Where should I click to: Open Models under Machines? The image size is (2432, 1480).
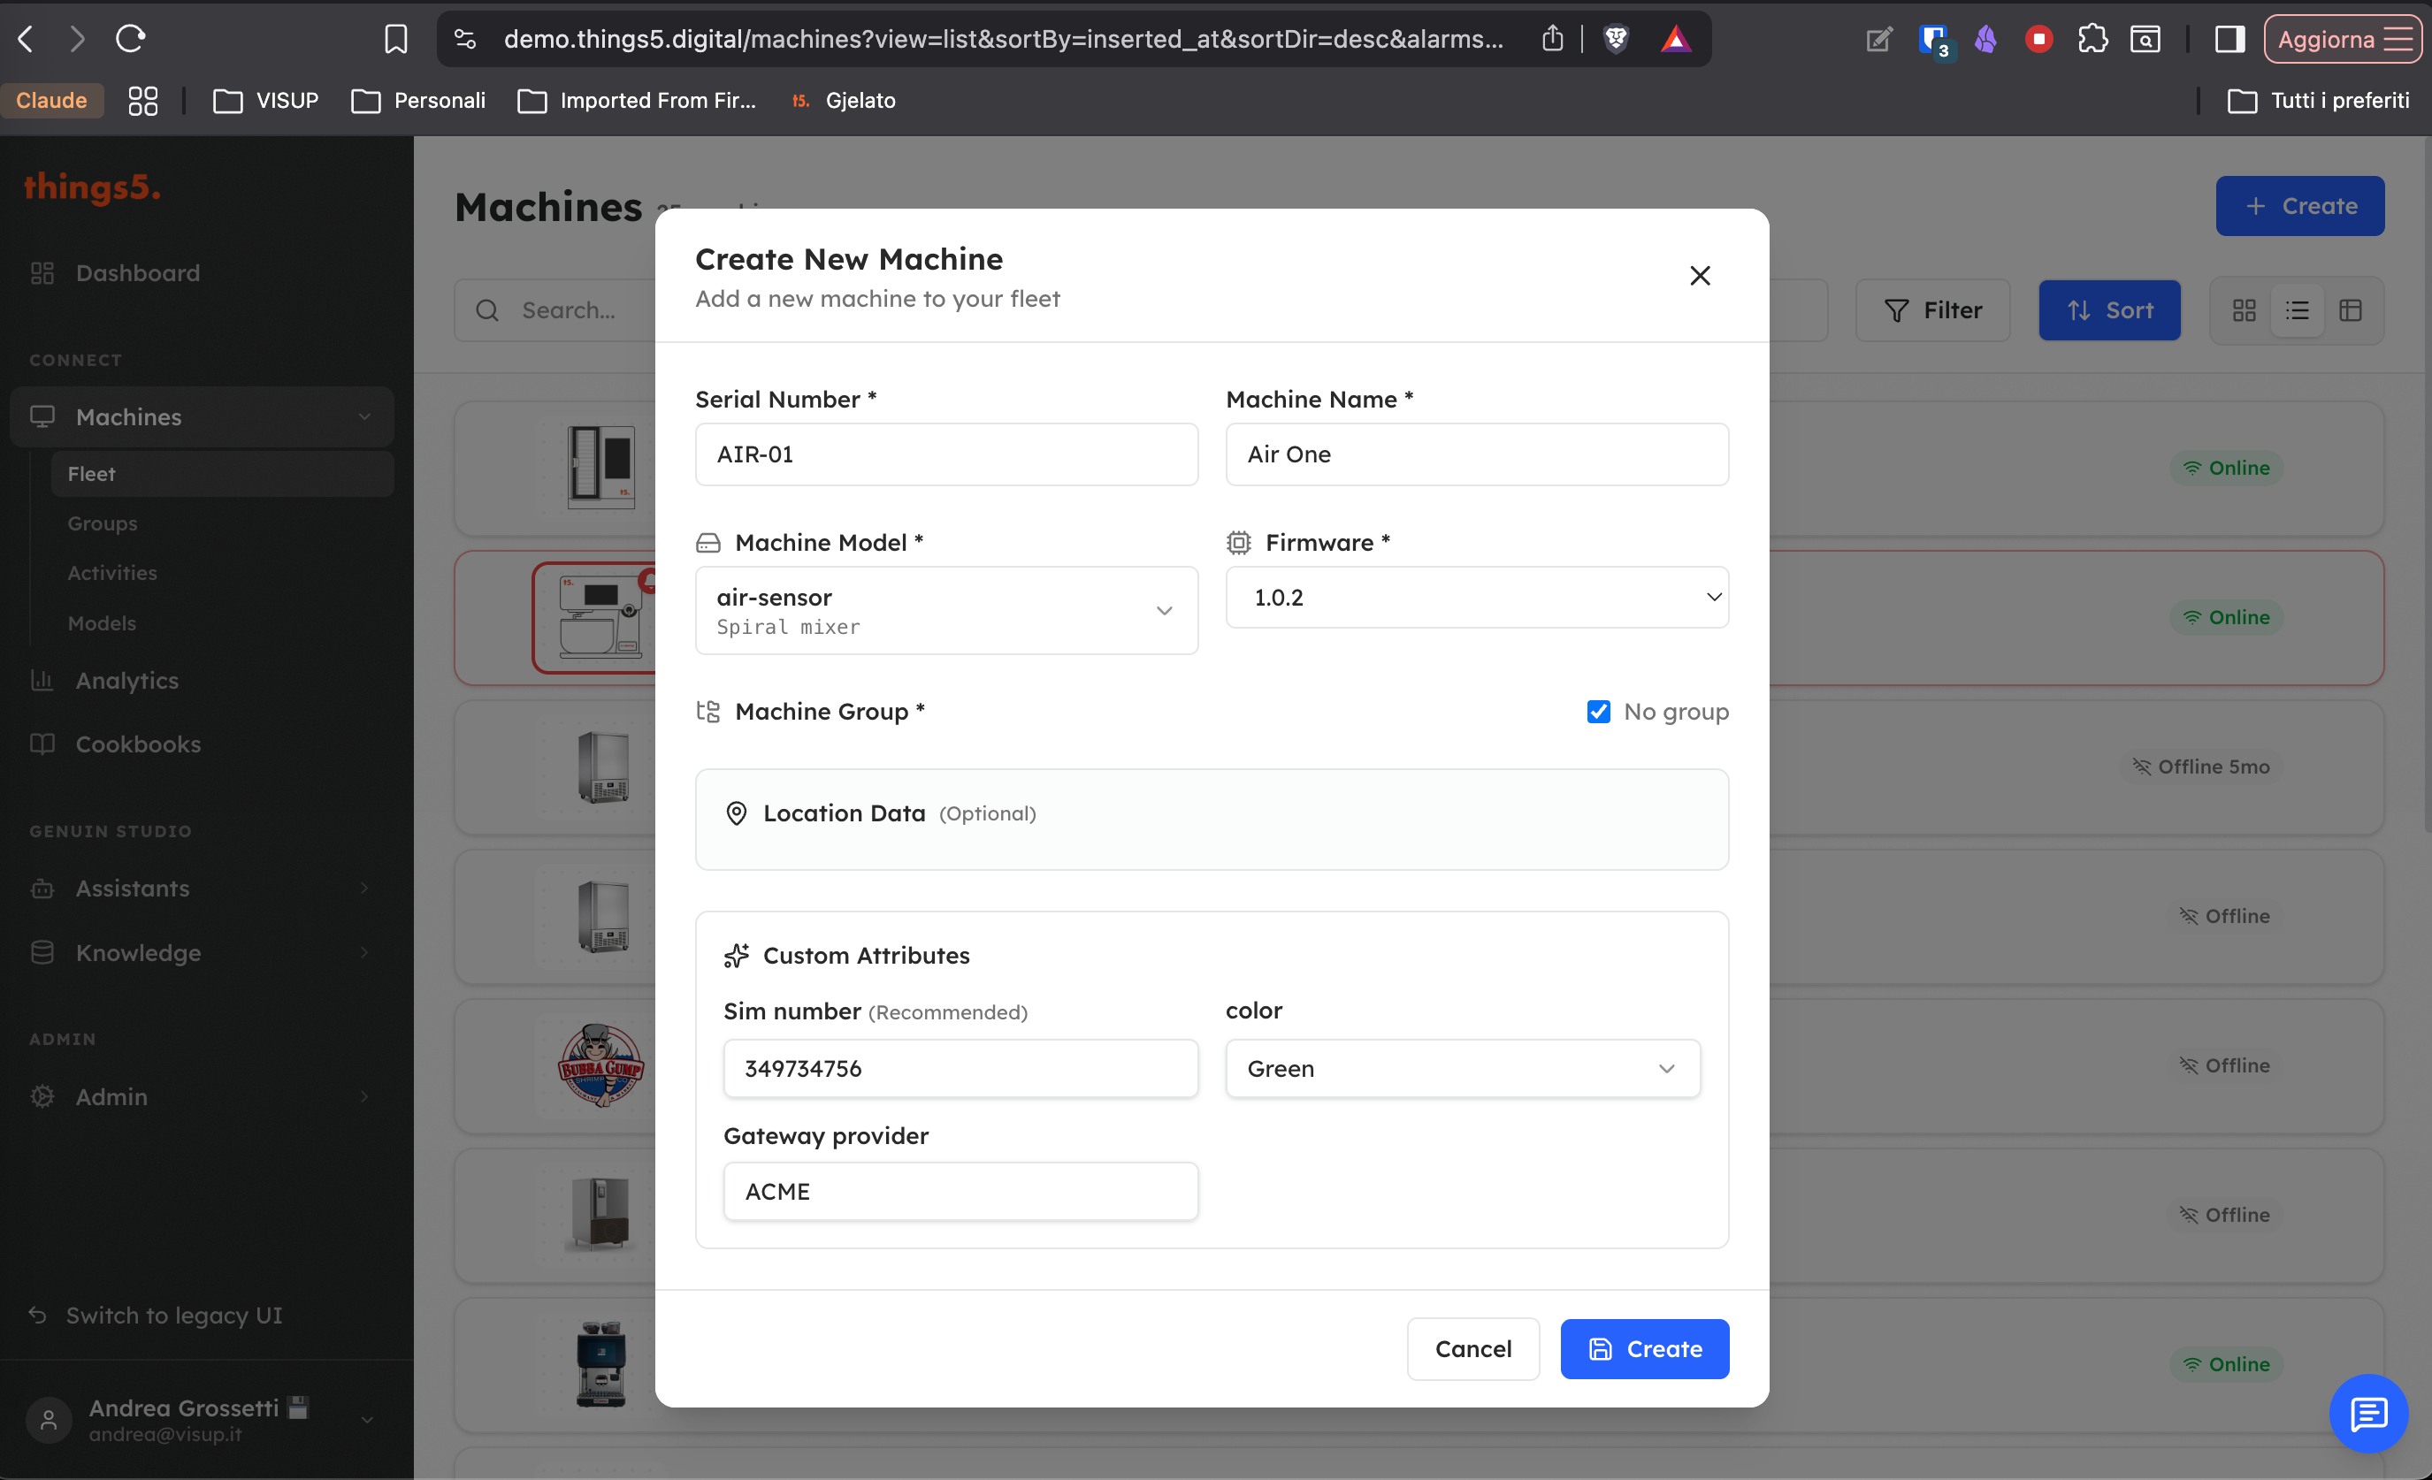click(x=102, y=622)
